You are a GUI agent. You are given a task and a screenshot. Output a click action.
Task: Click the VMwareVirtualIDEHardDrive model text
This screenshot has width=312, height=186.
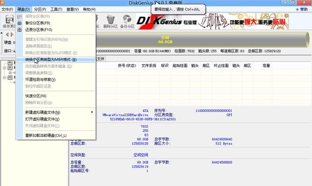point(125,115)
